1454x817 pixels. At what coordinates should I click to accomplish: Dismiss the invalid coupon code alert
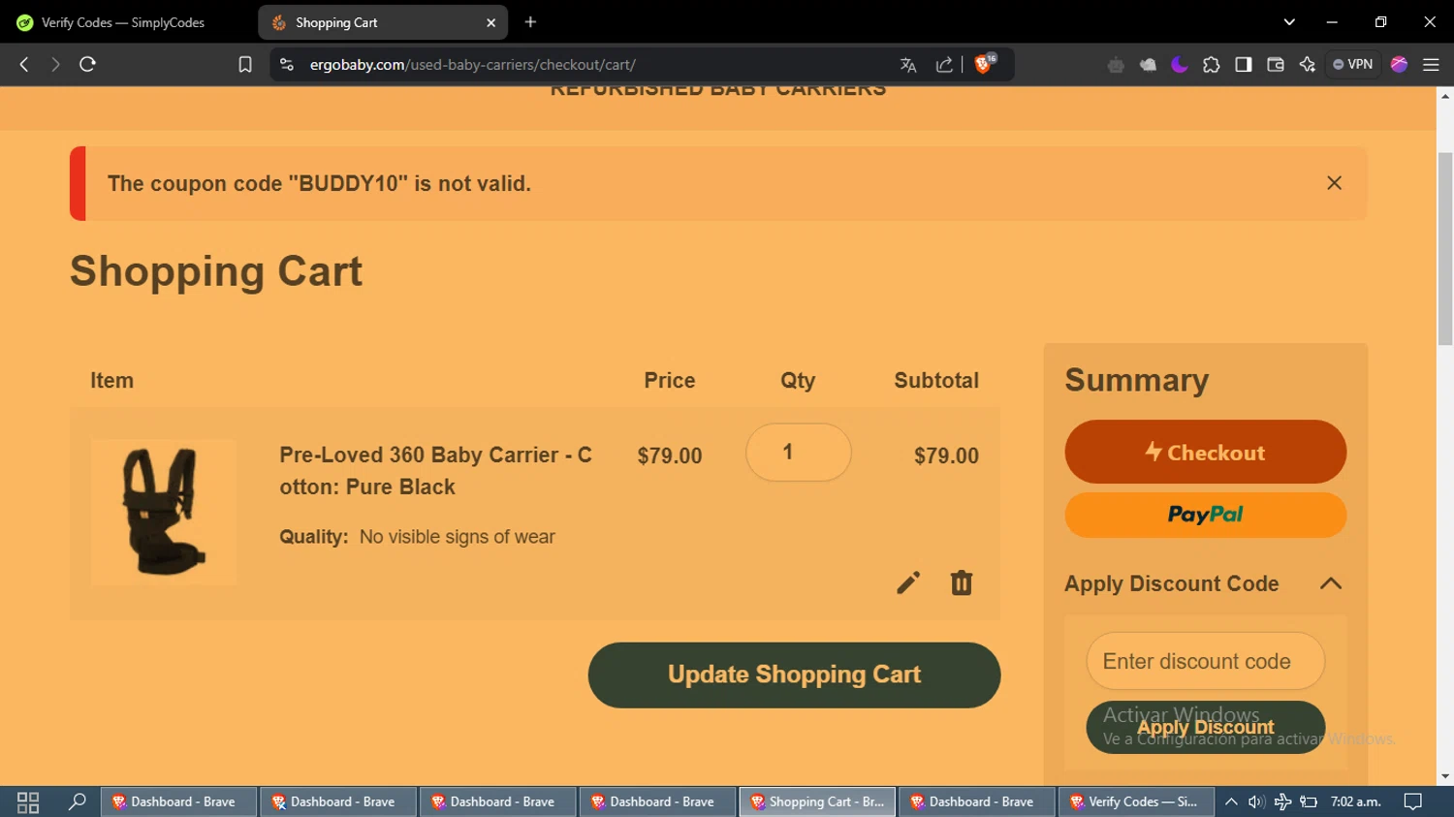pos(1334,183)
